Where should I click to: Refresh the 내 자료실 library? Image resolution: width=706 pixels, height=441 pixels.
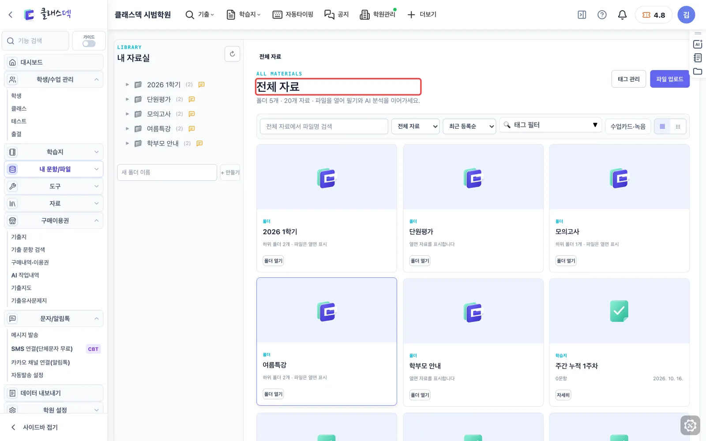coord(233,54)
